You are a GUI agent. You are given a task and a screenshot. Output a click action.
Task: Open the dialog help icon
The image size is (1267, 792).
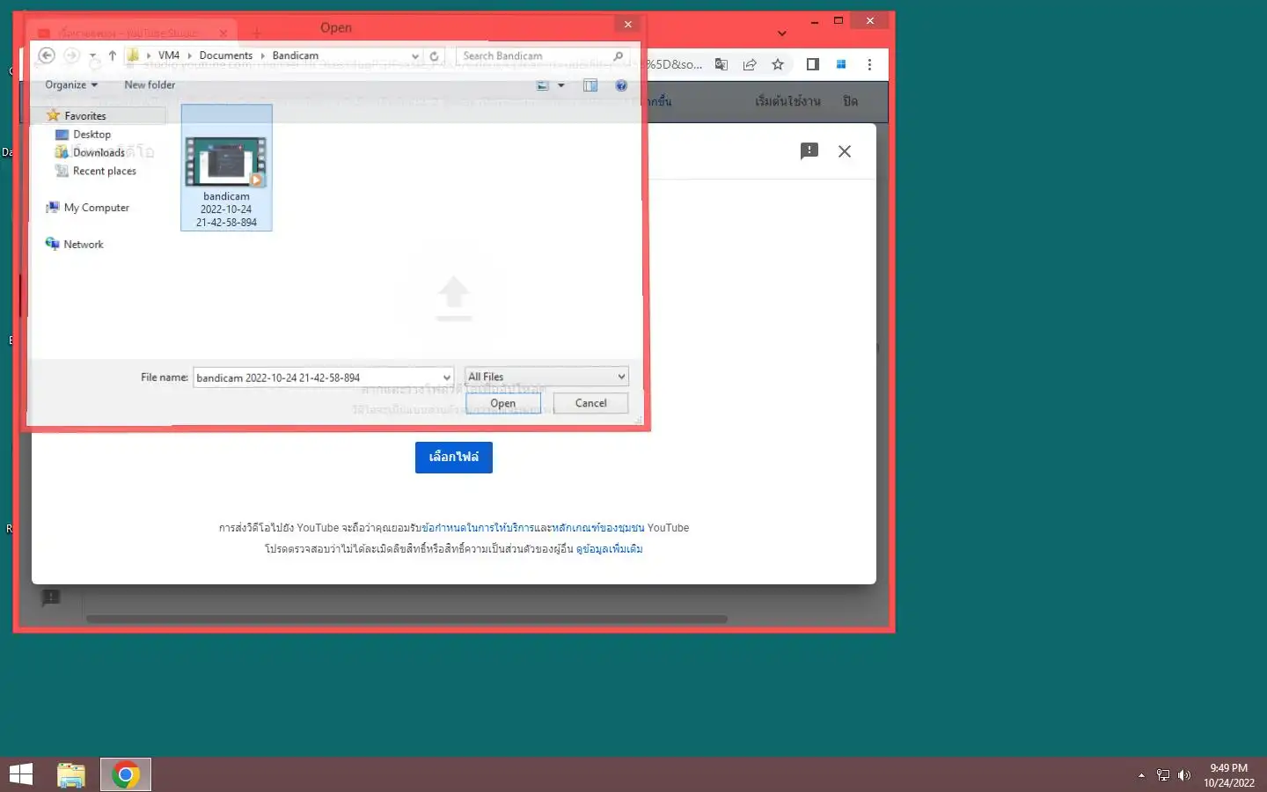click(x=621, y=85)
